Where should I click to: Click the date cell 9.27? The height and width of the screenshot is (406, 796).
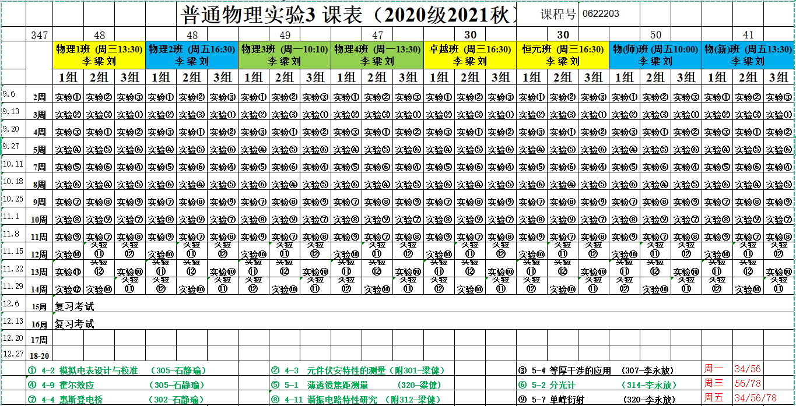[x=13, y=147]
